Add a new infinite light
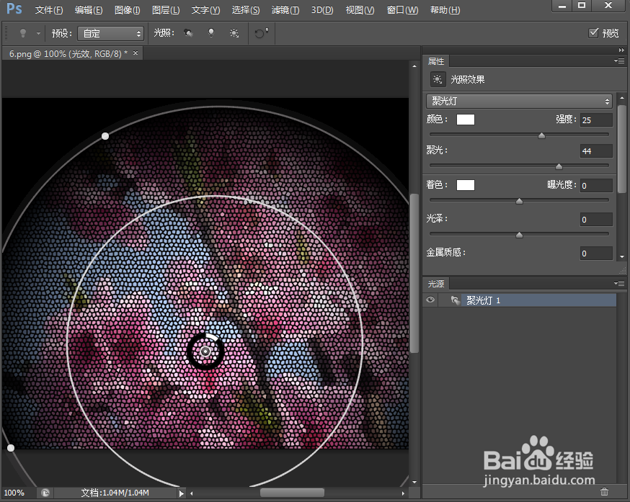630x502 pixels. click(x=234, y=33)
